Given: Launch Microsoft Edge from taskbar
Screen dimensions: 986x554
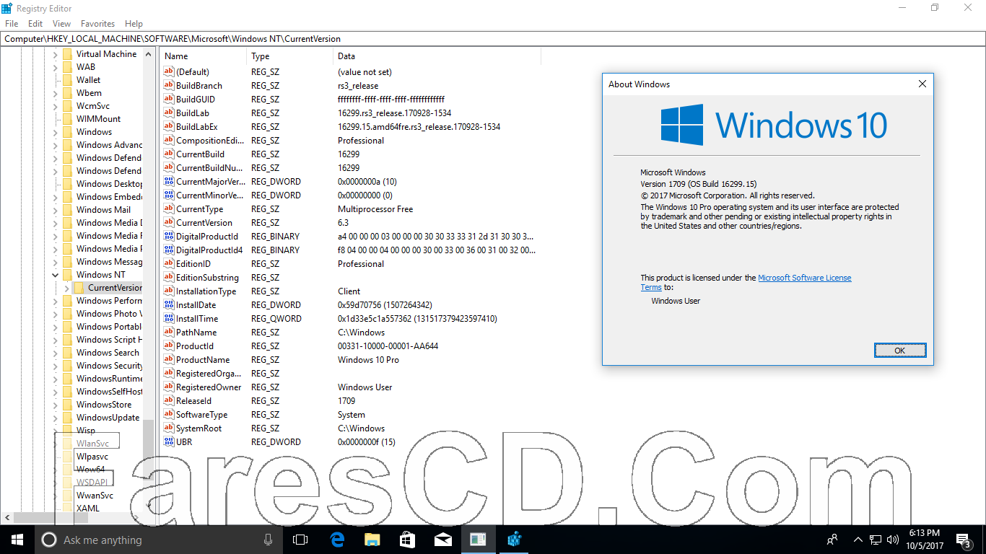Looking at the screenshot, I should click(x=336, y=540).
